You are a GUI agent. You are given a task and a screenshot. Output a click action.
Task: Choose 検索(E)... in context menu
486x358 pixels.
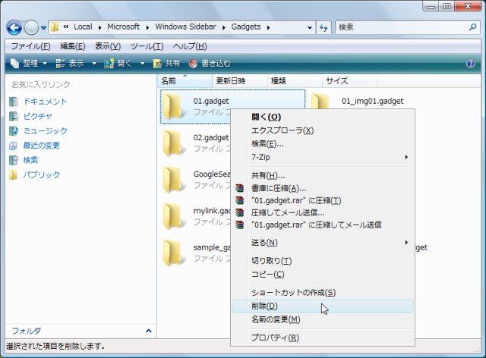tap(322, 143)
